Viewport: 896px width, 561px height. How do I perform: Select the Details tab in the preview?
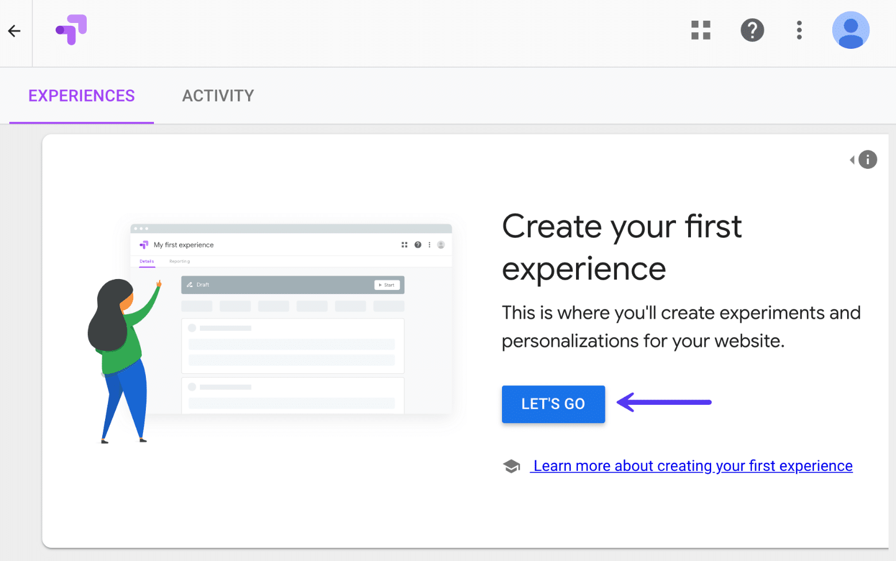pos(146,261)
